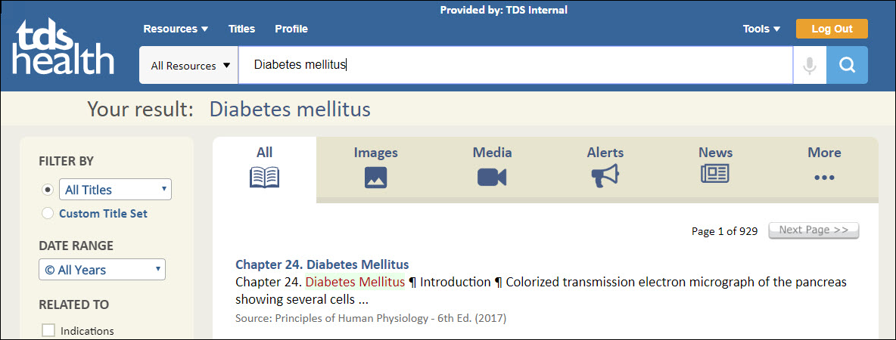Click the magnifying glass search button

[847, 66]
